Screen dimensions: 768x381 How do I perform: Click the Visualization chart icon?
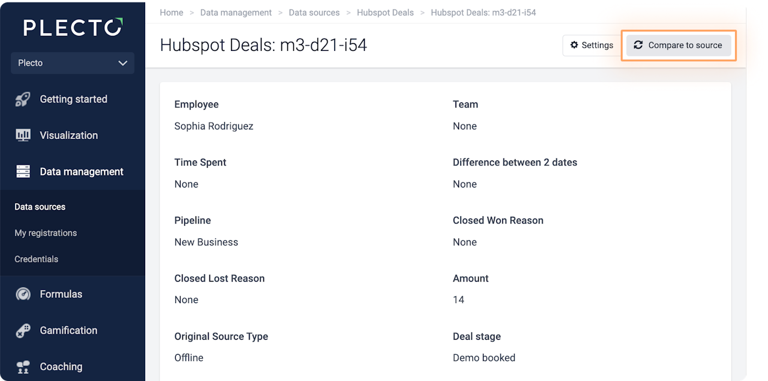(x=23, y=135)
